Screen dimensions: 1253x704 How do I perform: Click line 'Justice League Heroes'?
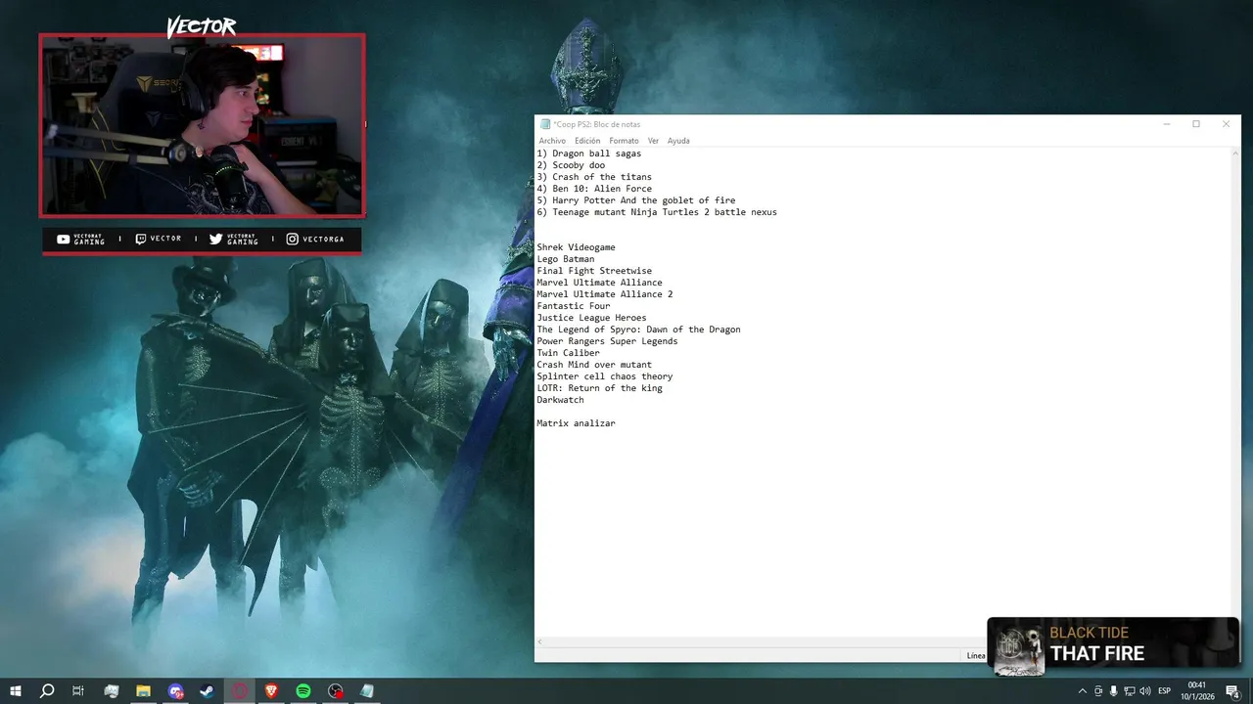[x=591, y=318]
